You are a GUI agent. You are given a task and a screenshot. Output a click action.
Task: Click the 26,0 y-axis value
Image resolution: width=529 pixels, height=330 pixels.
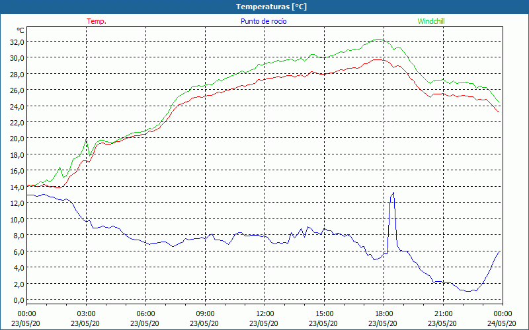click(x=17, y=90)
